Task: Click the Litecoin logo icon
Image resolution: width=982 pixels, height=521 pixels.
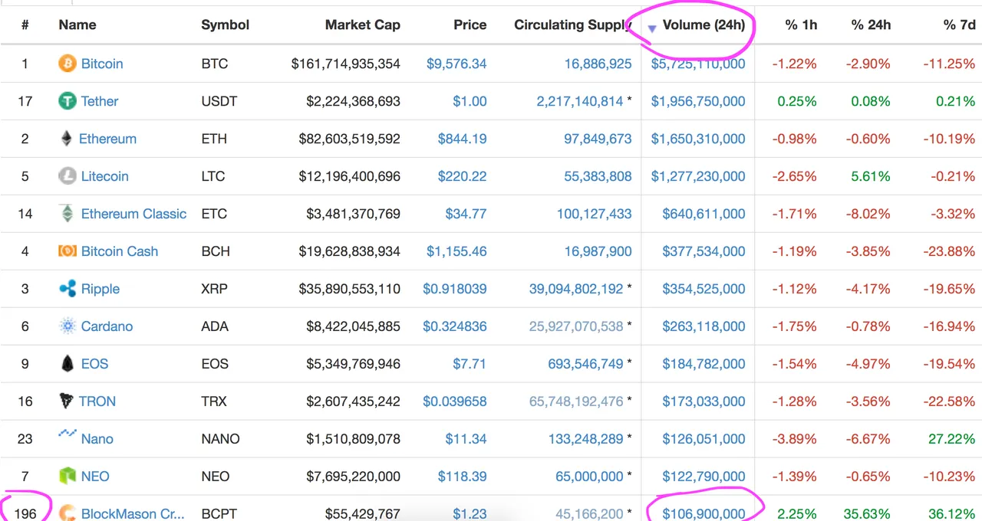Action: [68, 176]
